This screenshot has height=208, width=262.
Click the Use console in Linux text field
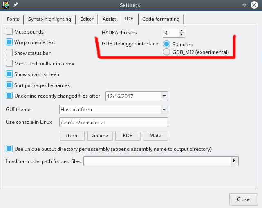click(114, 122)
